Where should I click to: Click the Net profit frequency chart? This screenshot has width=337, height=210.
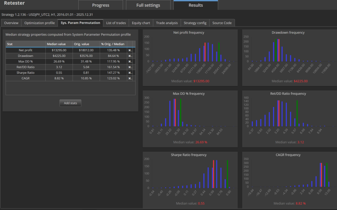[x=190, y=58]
